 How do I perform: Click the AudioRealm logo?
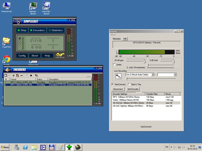point(60,55)
